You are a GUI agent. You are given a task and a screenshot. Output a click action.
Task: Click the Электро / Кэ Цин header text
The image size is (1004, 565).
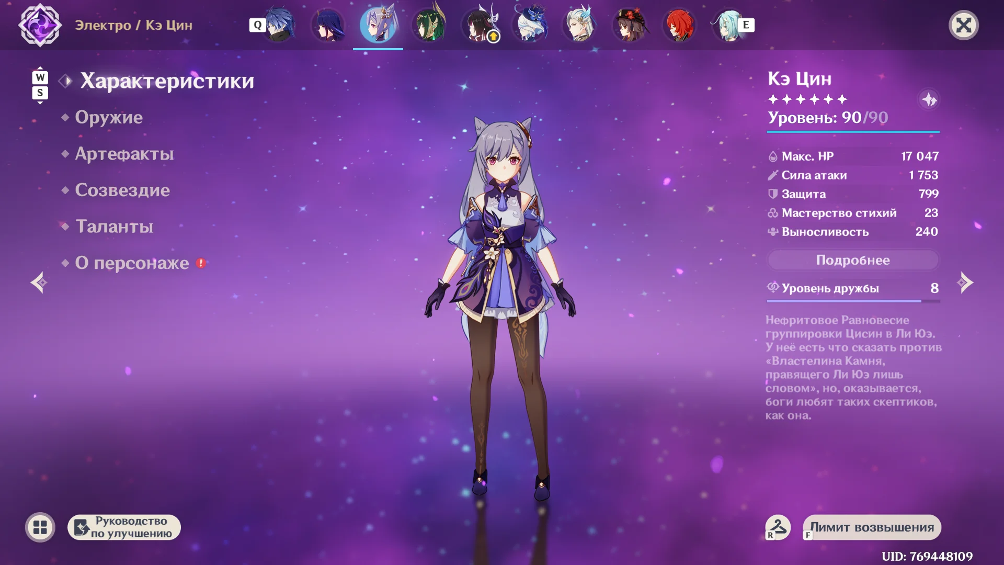pyautogui.click(x=133, y=25)
